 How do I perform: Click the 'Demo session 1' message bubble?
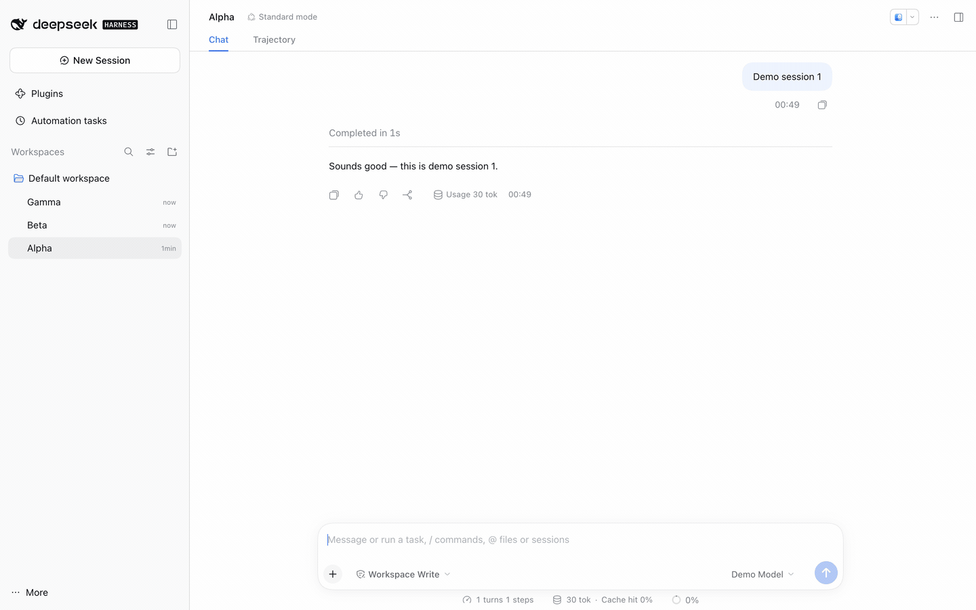tap(787, 77)
